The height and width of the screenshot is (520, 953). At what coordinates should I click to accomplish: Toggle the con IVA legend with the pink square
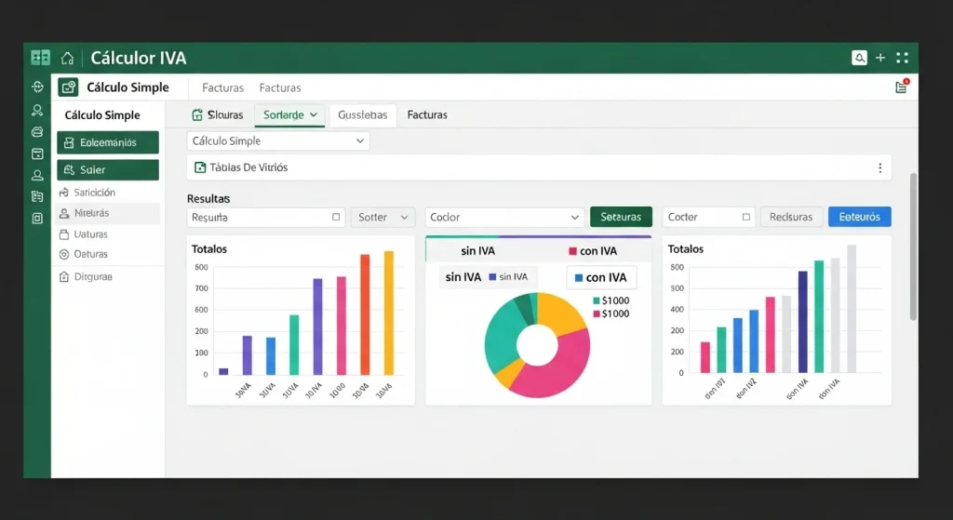[x=593, y=251]
